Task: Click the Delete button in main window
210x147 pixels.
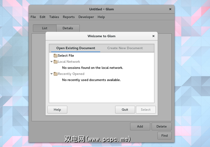Action: coord(161,127)
